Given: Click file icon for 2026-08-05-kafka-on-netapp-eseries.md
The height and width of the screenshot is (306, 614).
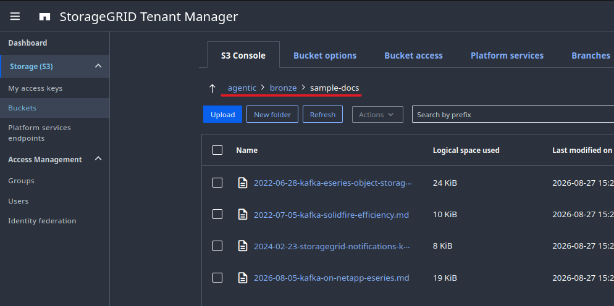Looking at the screenshot, I should (x=243, y=278).
